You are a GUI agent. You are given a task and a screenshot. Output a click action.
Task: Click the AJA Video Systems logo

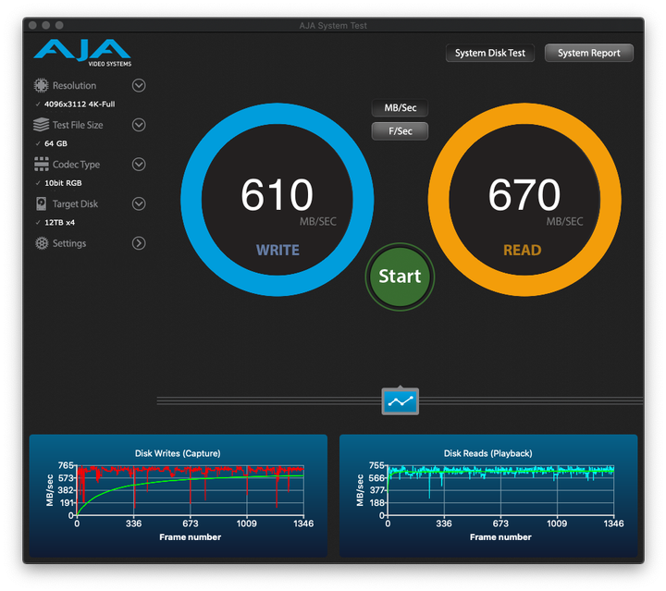pyautogui.click(x=81, y=53)
